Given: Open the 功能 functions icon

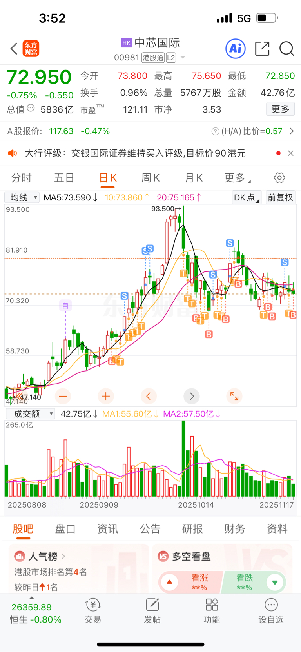Looking at the screenshot, I should pos(212,611).
